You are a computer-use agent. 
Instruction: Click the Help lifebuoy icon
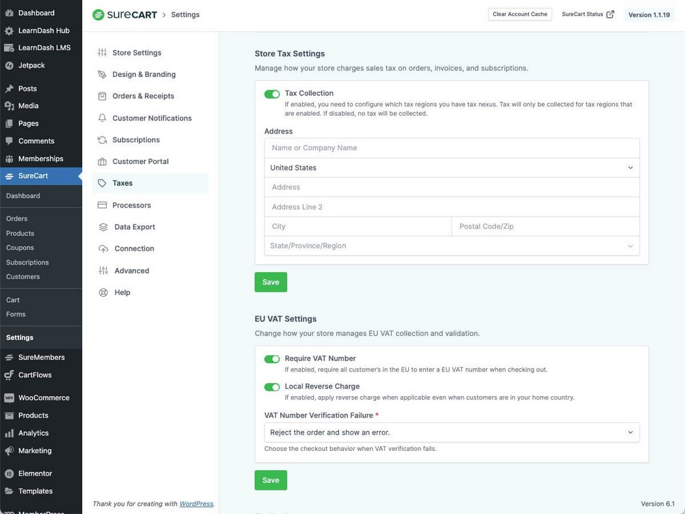(x=103, y=293)
